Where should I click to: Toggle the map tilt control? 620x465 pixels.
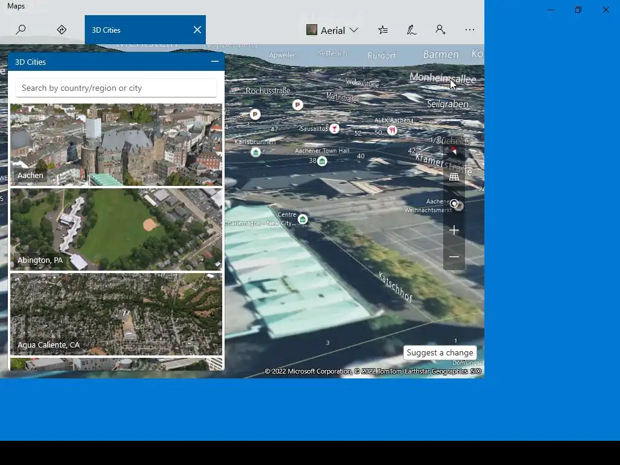tap(454, 177)
